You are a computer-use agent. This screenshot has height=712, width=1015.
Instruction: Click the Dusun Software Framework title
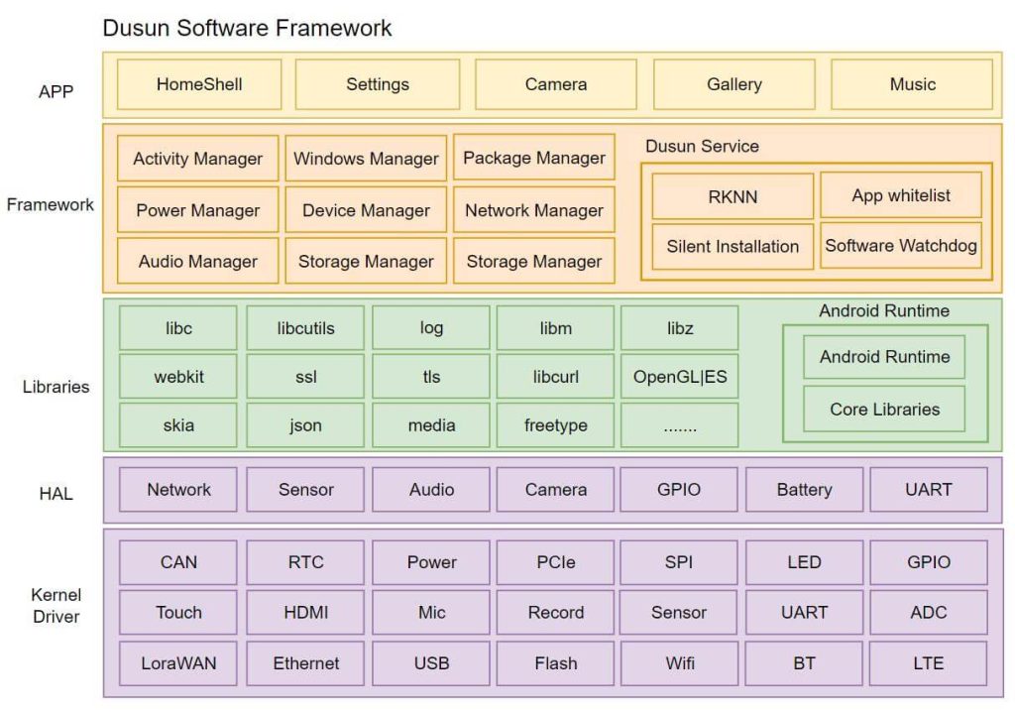tap(247, 29)
